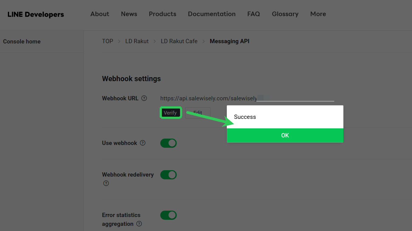Viewport: 412px width, 231px height.
Task: Click the Edit webhook URL button
Action: (x=198, y=113)
